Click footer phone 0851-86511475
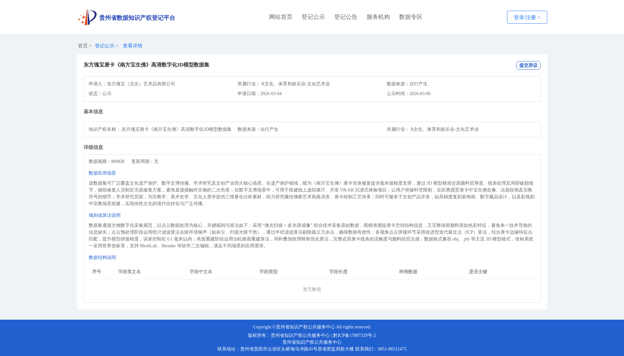 click(392, 349)
